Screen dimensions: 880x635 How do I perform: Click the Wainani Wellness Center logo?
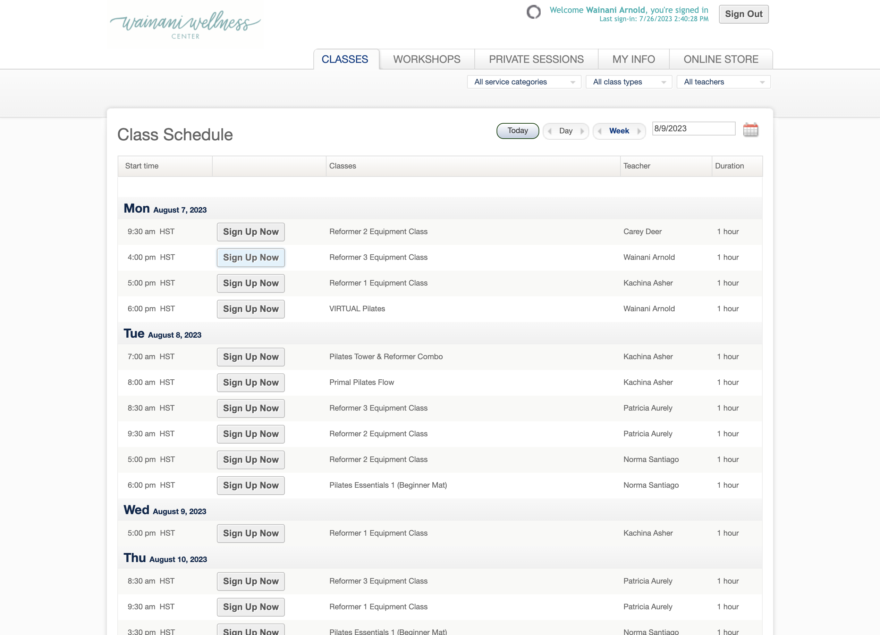185,24
